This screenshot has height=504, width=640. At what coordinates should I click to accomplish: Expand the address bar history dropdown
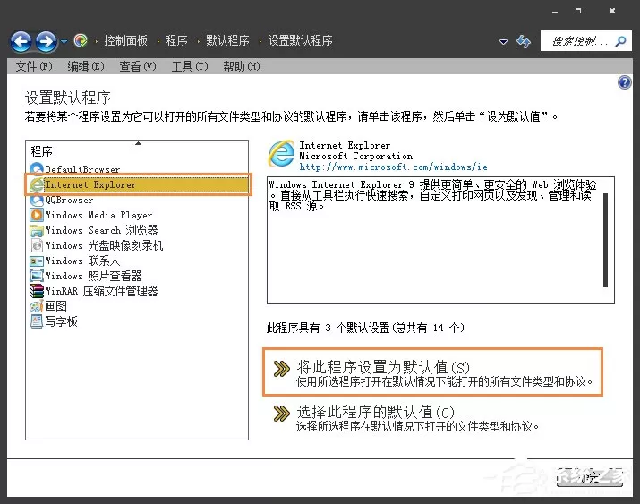[x=504, y=41]
